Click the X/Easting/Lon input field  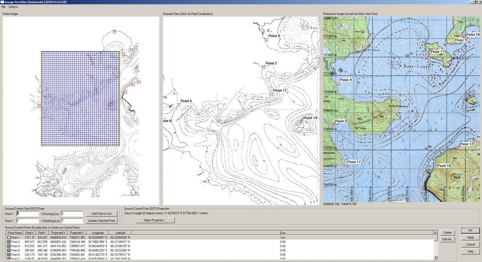coord(72,214)
